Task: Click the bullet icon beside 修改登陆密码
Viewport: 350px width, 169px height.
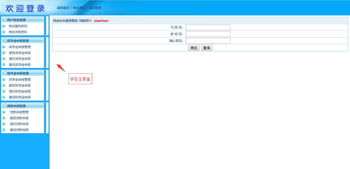Action: (x=4, y=26)
